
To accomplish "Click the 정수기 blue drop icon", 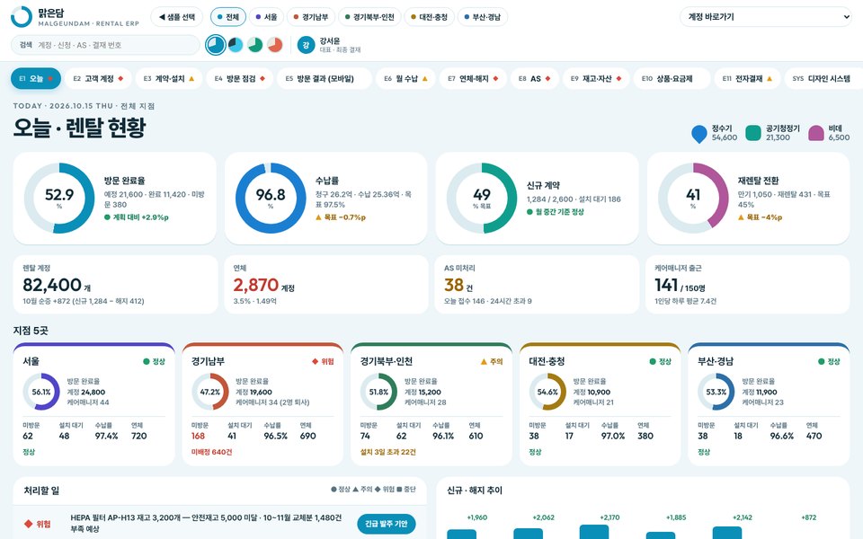I will tap(699, 134).
